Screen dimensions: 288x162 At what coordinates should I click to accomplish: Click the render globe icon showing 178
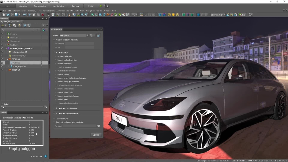pyautogui.click(x=242, y=15)
